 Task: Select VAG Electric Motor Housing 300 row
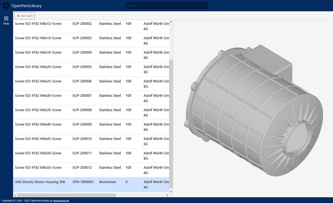point(91,185)
